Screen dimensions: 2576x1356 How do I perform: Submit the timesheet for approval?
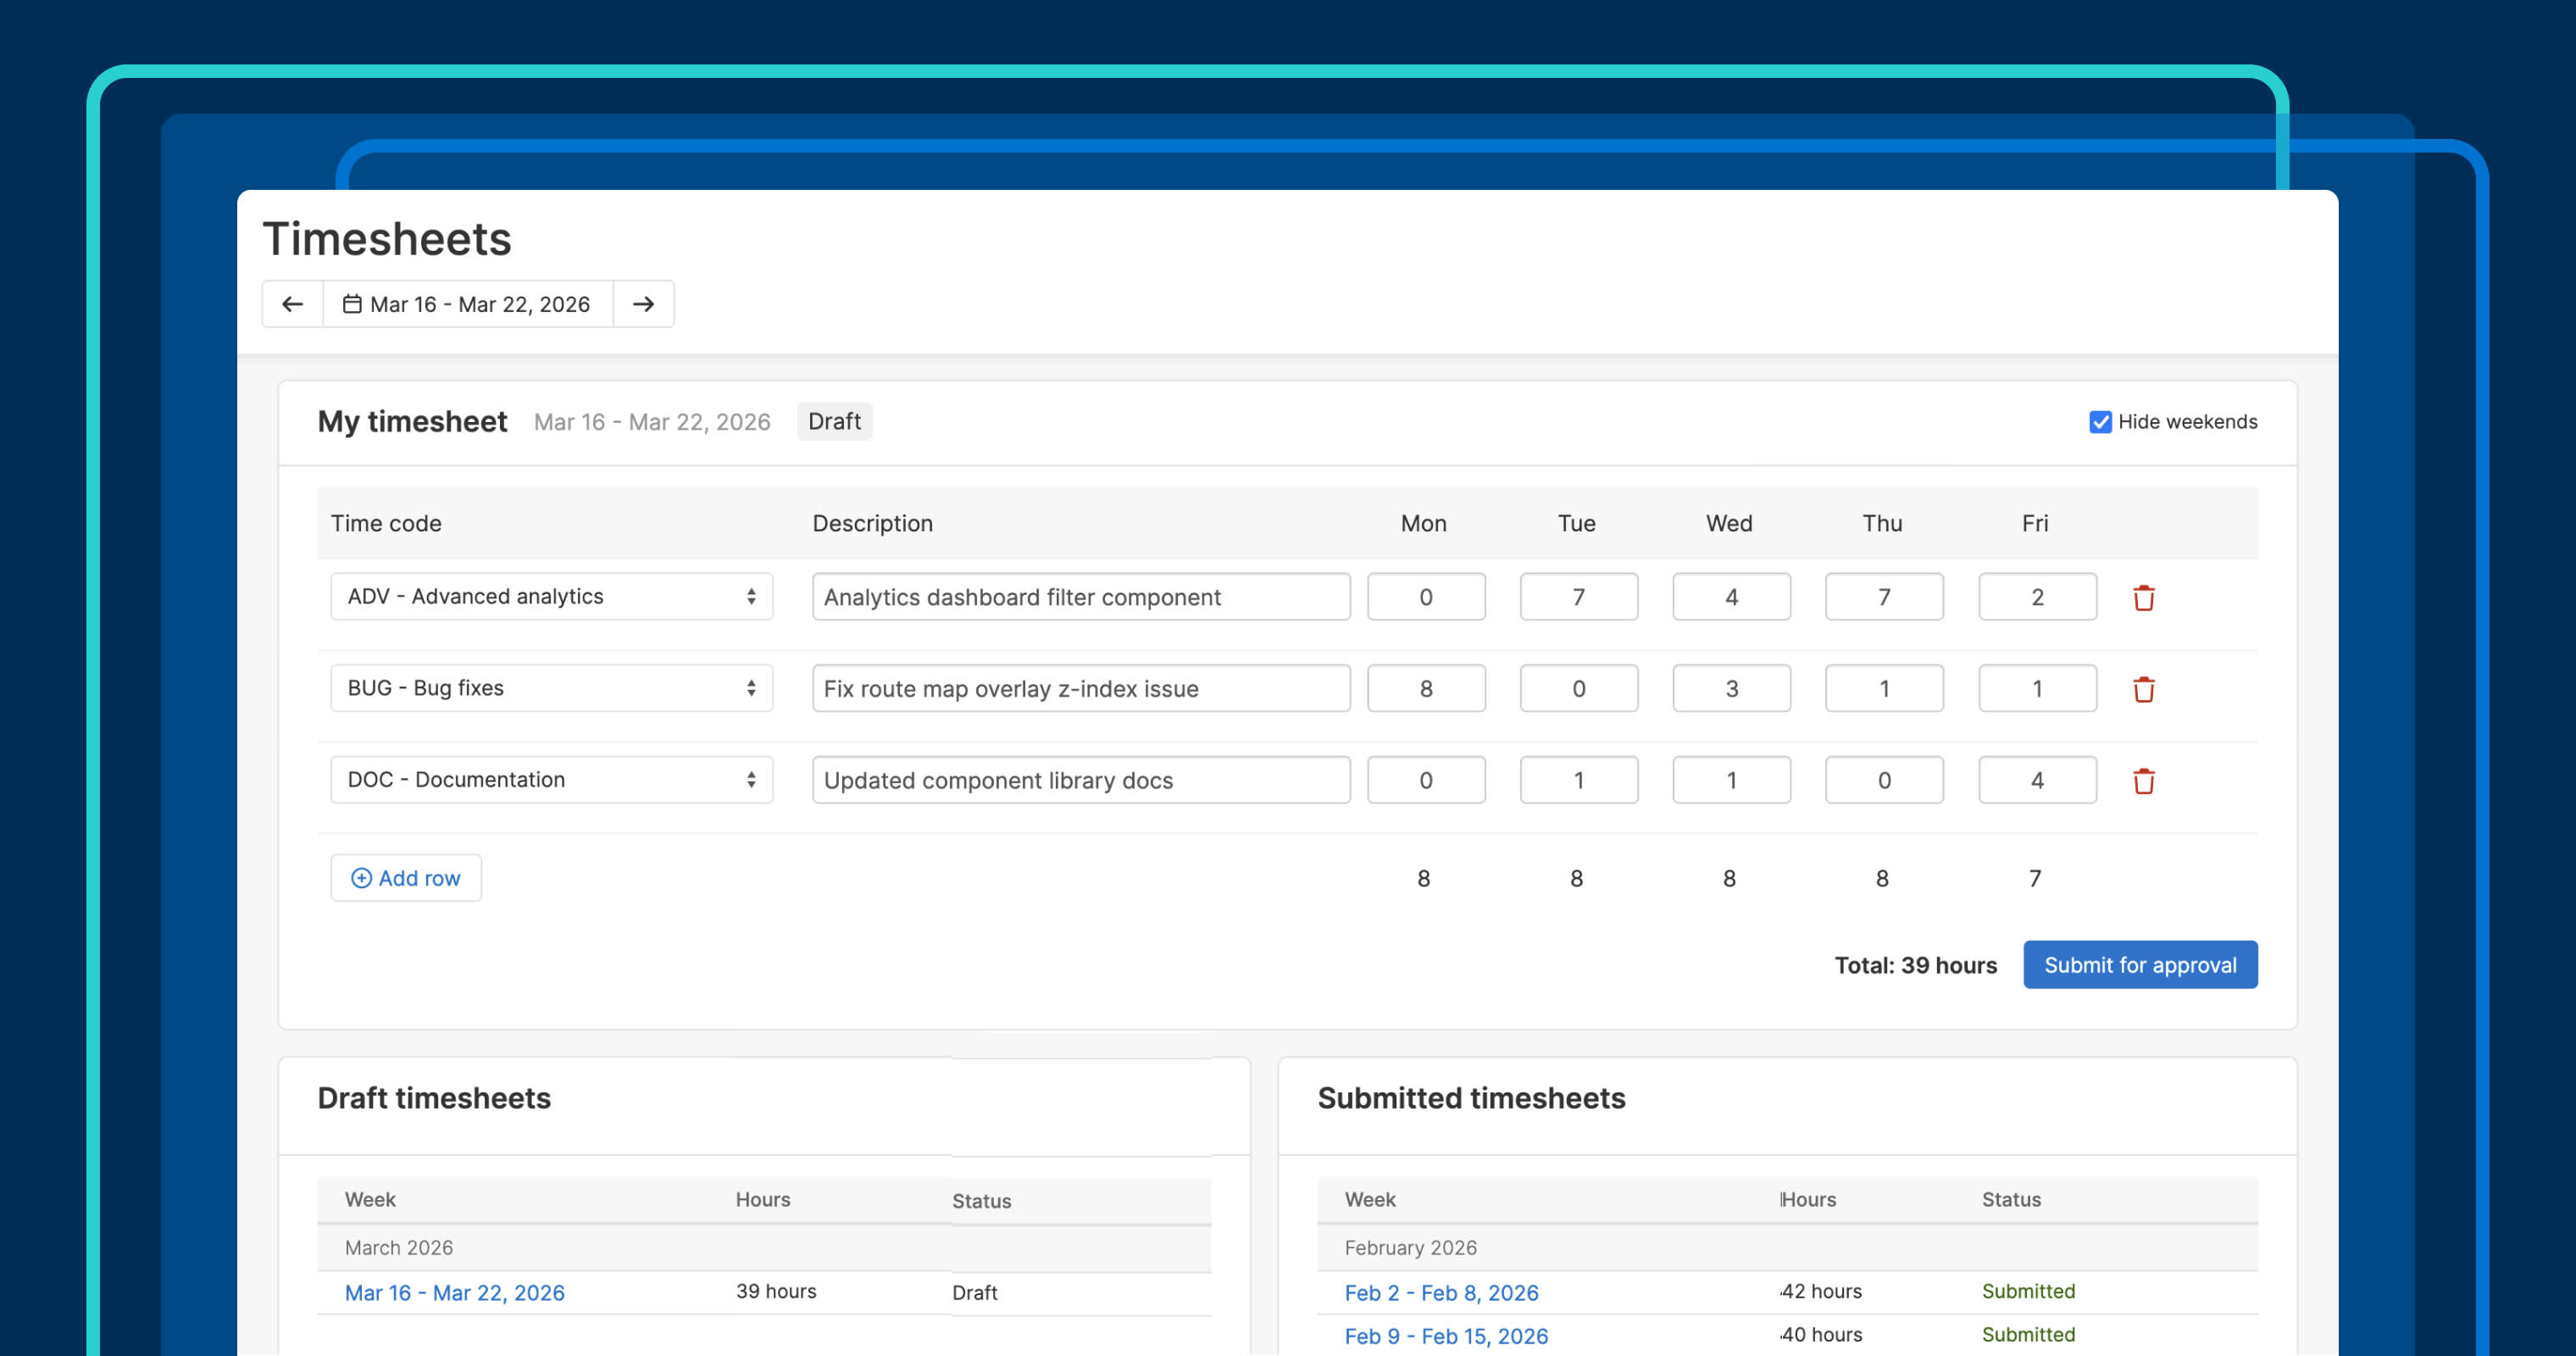pyautogui.click(x=2140, y=964)
